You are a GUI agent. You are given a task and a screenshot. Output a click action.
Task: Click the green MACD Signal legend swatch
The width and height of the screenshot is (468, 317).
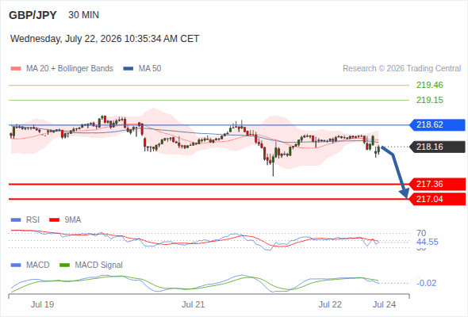(x=64, y=265)
